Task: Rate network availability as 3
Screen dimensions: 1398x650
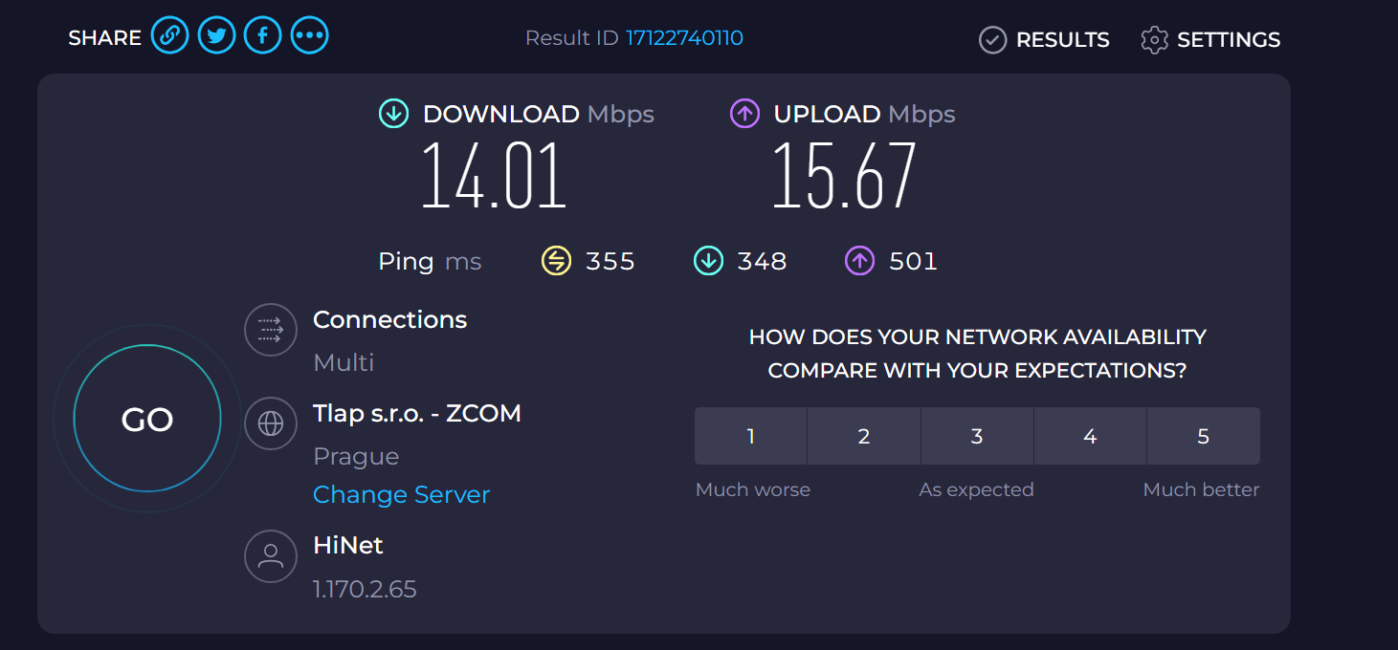Action: [x=977, y=436]
